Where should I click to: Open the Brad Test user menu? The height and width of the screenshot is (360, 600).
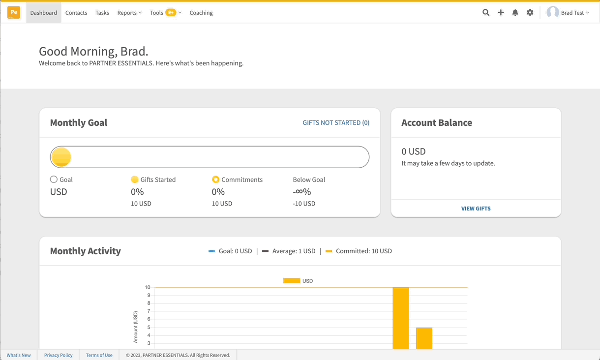[x=568, y=13]
